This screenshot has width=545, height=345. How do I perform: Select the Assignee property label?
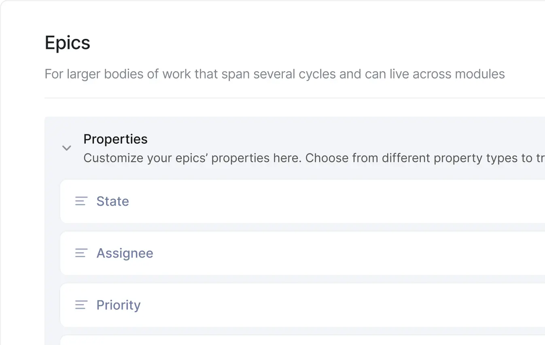(125, 253)
